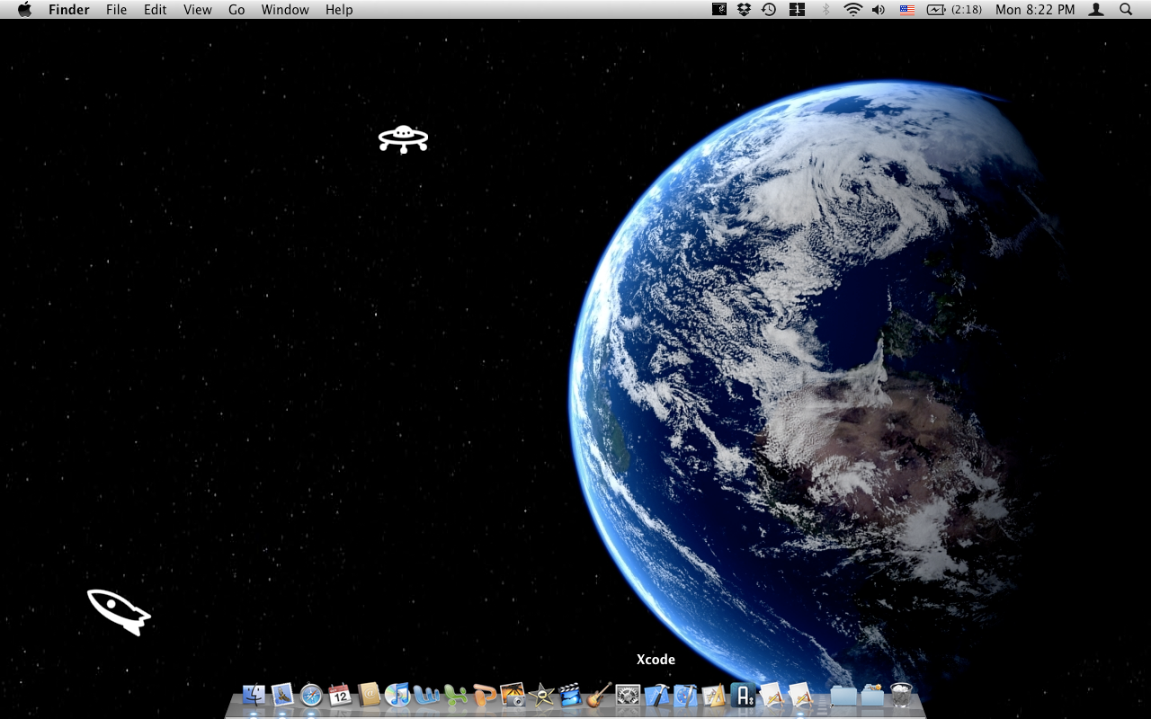The image size is (1151, 719).
Task: Open GarageBand guitar icon in Dock
Action: 599,695
